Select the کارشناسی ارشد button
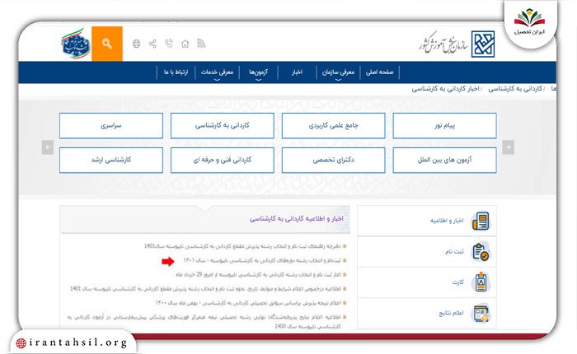 coord(111,161)
